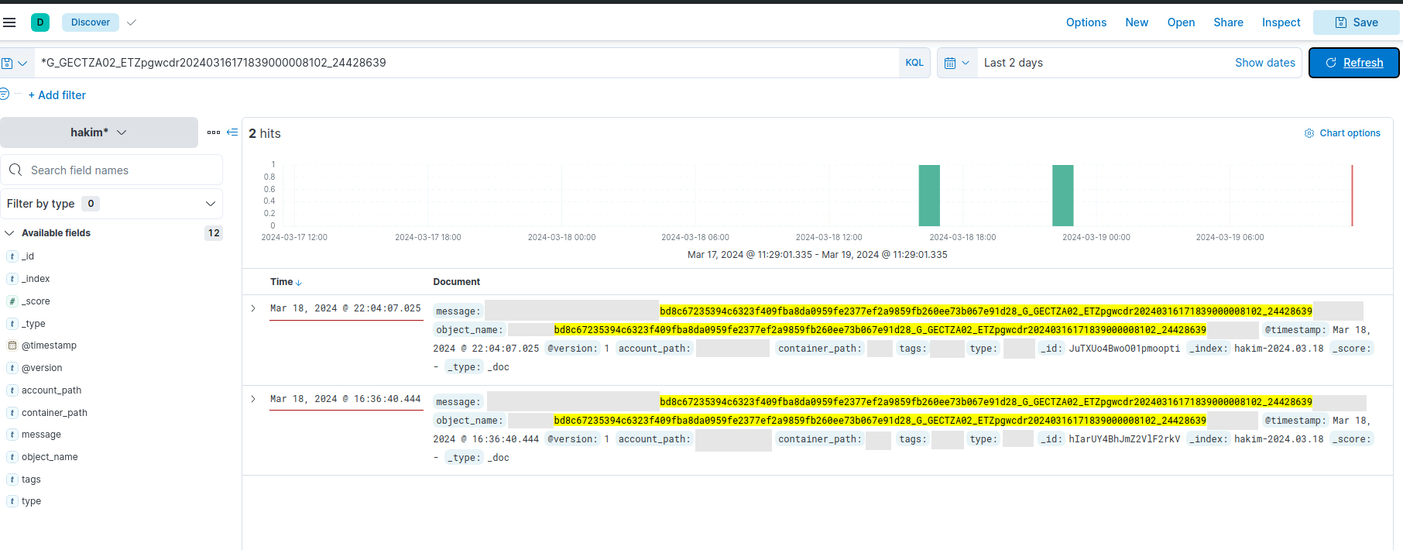
Task: Click the green D space avatar
Action: [x=40, y=22]
